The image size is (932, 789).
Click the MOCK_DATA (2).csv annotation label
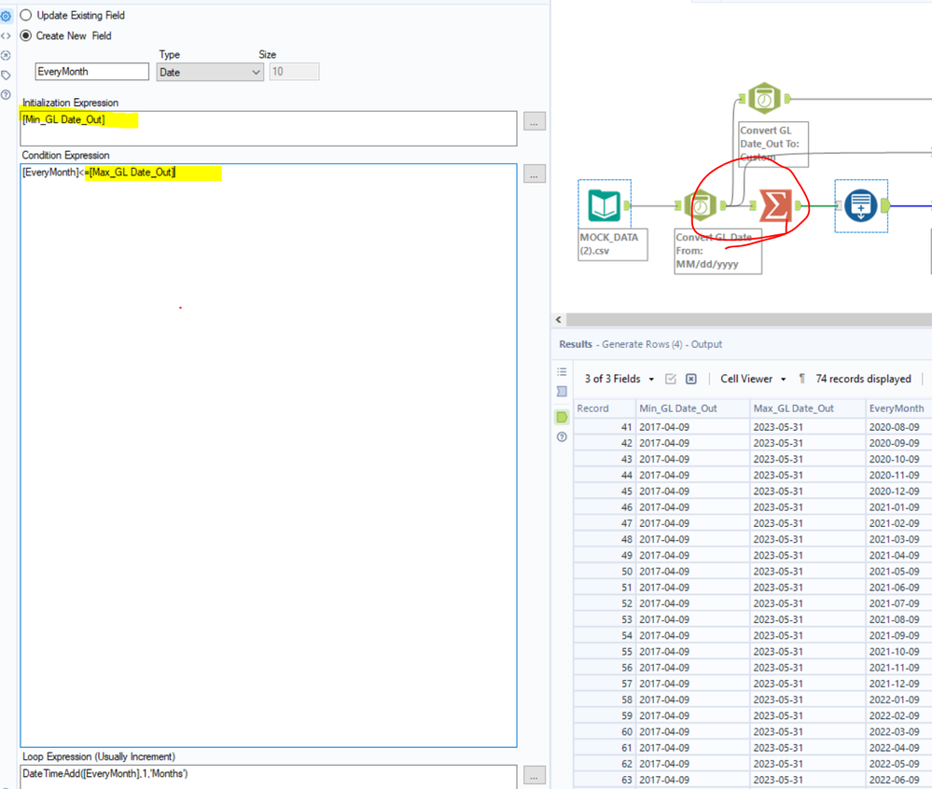click(x=612, y=244)
